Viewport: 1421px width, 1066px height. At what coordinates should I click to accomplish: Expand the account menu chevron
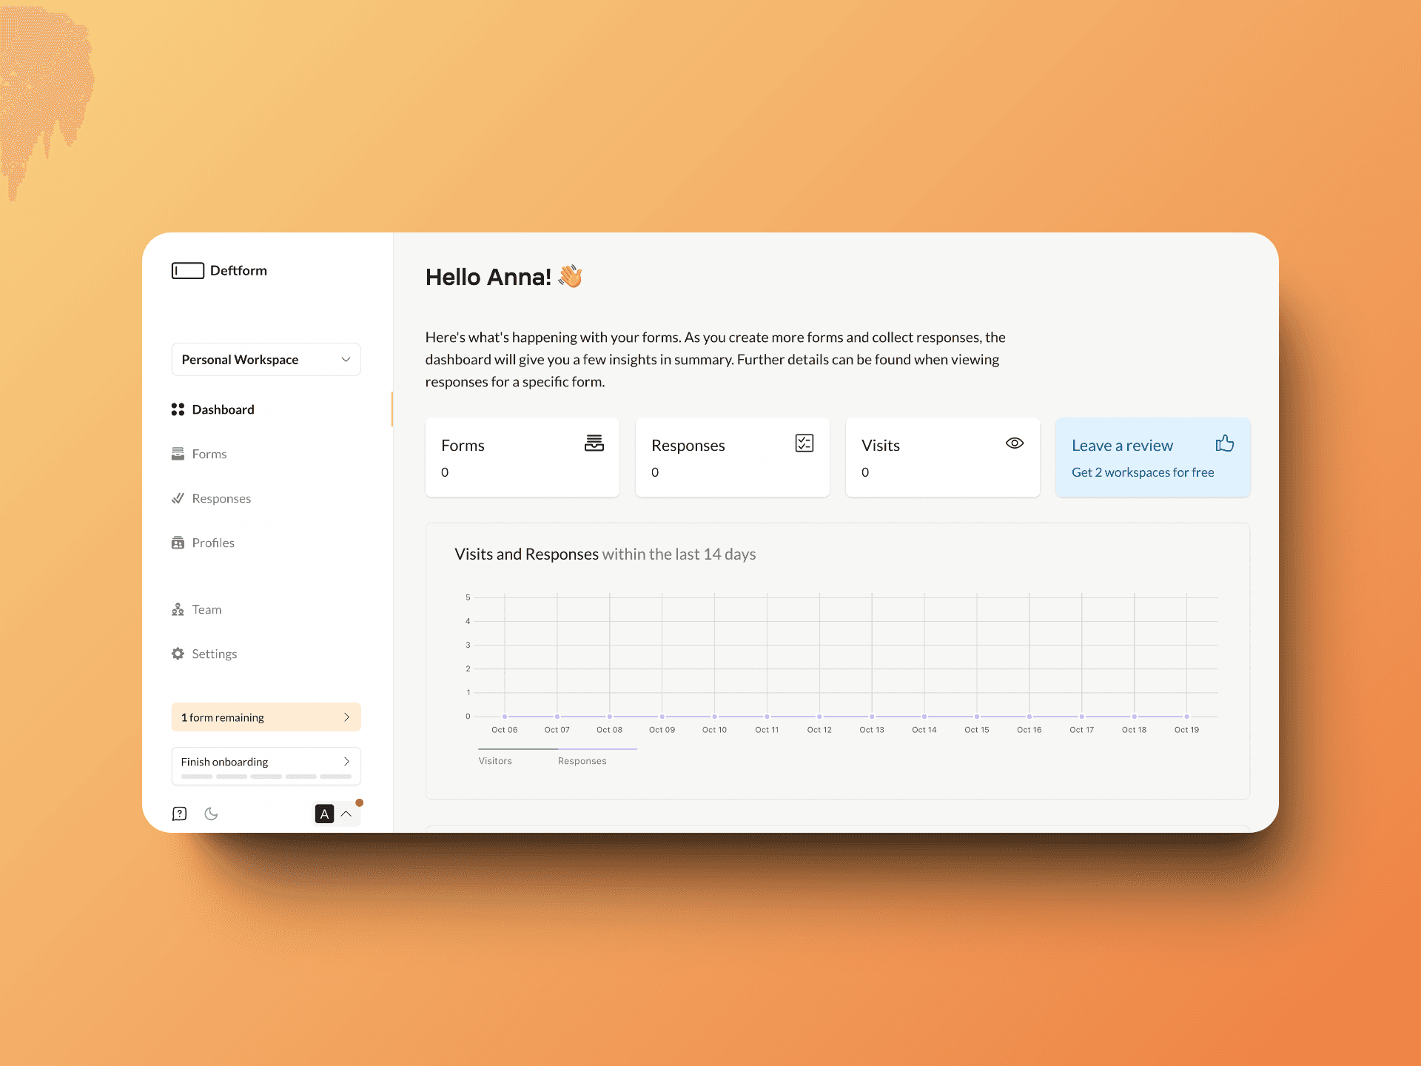(x=346, y=814)
